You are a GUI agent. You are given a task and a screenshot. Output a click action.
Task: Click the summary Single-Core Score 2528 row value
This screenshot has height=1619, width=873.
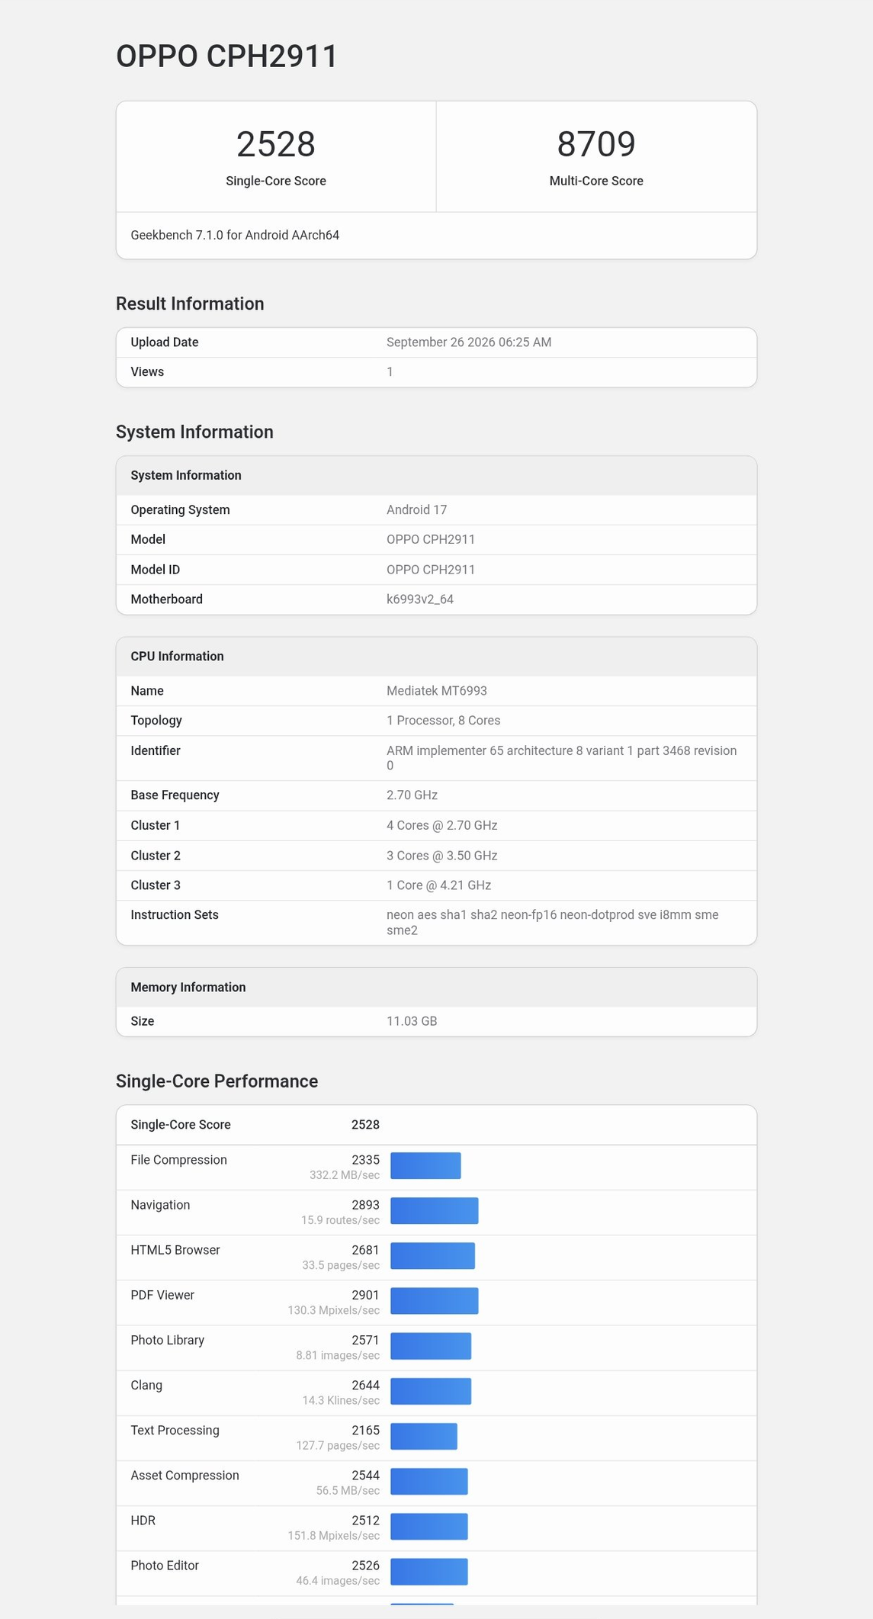point(365,1125)
